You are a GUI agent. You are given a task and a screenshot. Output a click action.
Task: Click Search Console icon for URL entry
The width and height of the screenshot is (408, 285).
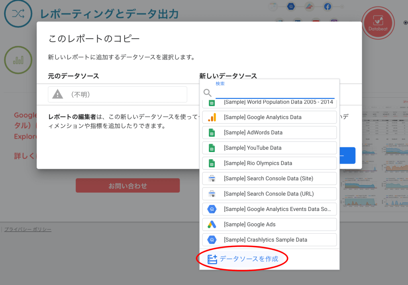point(212,194)
